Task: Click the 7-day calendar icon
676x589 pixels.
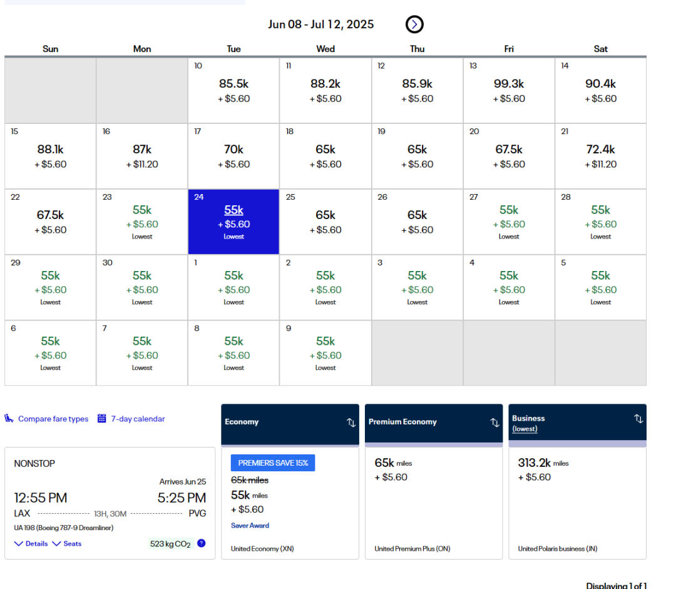Action: tap(102, 419)
